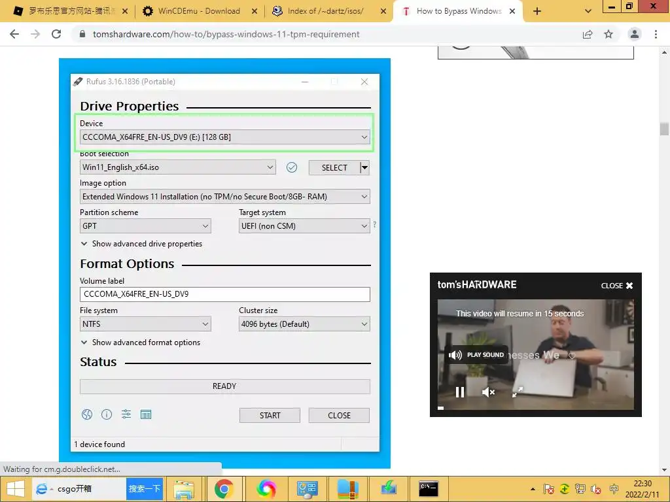Expand the video to fullscreen

[x=518, y=392]
